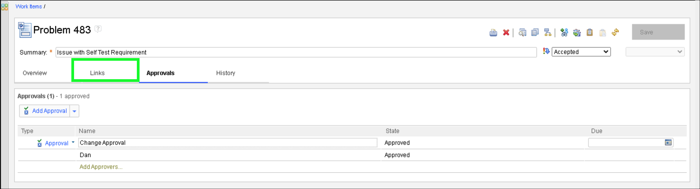This screenshot has height=189, width=700.
Task: Expand the Add Approval arrow menu
Action: tap(75, 111)
